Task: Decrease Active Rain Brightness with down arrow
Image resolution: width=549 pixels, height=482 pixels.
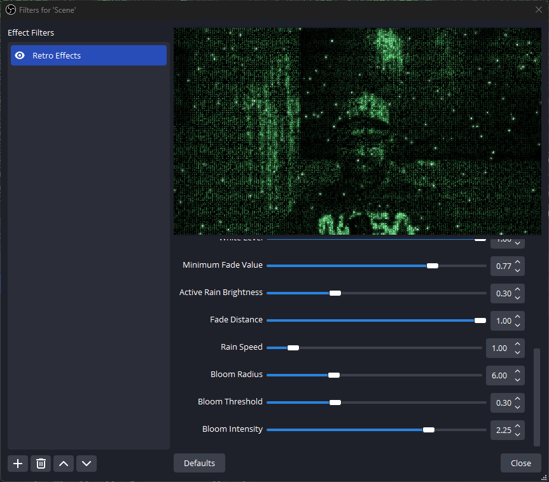Action: point(517,298)
